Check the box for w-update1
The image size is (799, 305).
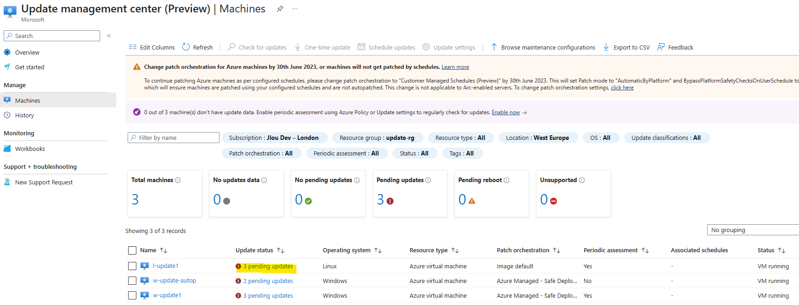(x=132, y=295)
